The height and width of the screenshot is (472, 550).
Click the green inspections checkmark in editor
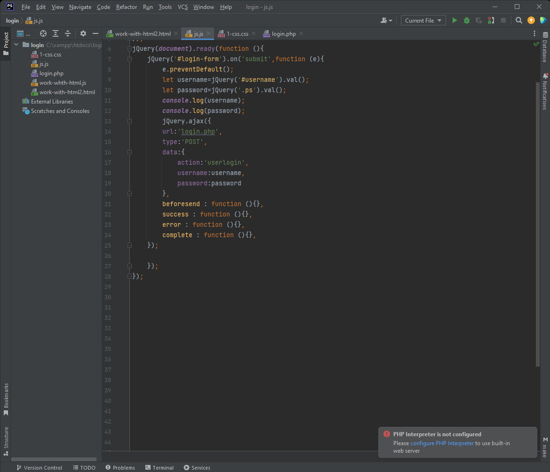pos(536,44)
